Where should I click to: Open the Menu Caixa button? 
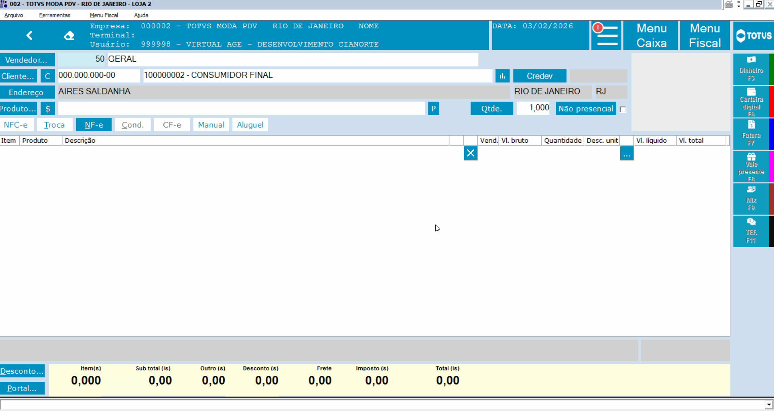click(651, 35)
